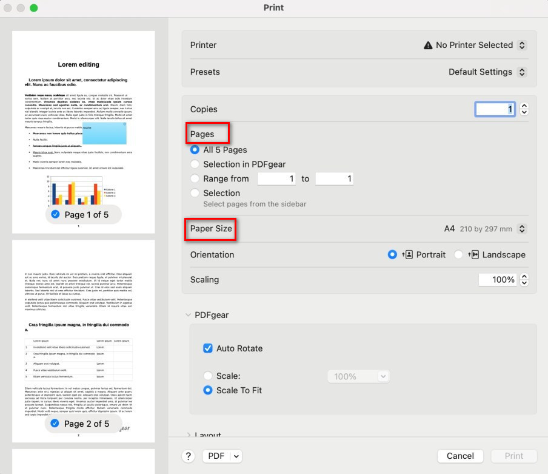Click the Scaling 100% value field
Viewport: 548px width, 474px height.
click(x=497, y=280)
